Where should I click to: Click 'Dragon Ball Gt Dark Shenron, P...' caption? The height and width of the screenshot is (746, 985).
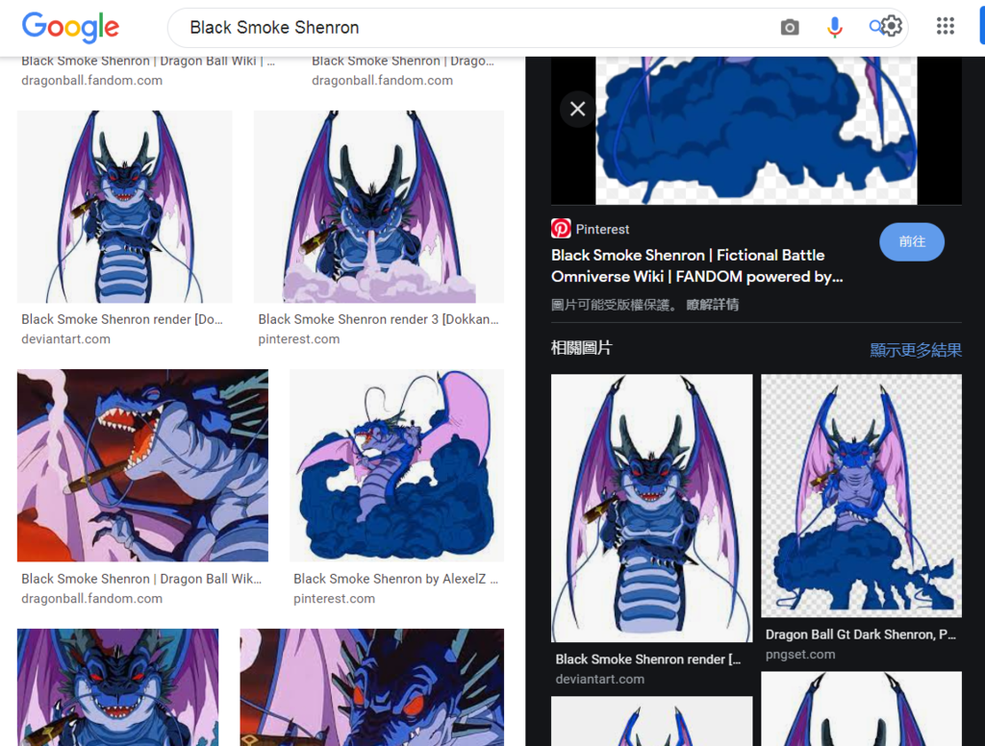861,634
